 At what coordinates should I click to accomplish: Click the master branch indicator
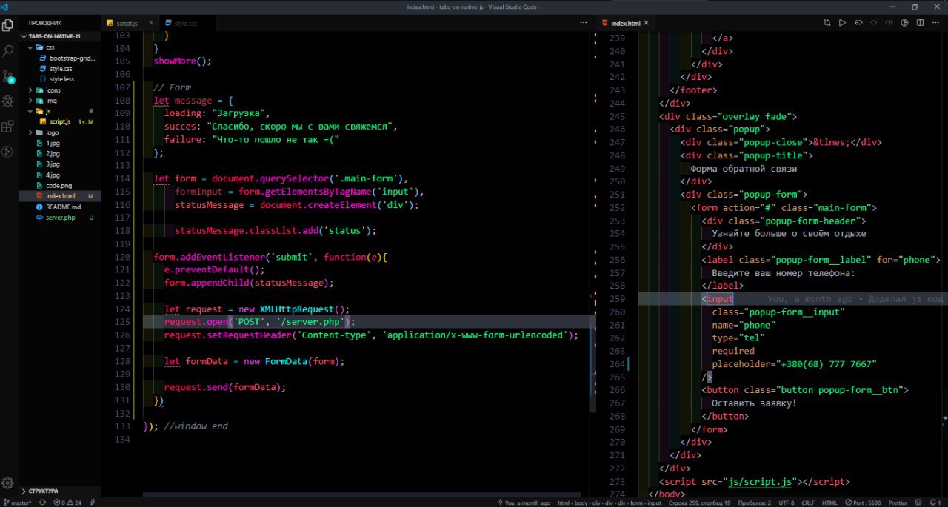[x=17, y=503]
